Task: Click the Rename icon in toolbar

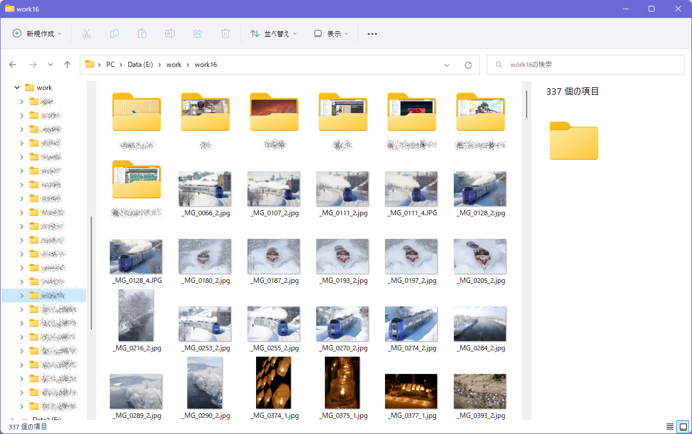Action: (x=170, y=33)
